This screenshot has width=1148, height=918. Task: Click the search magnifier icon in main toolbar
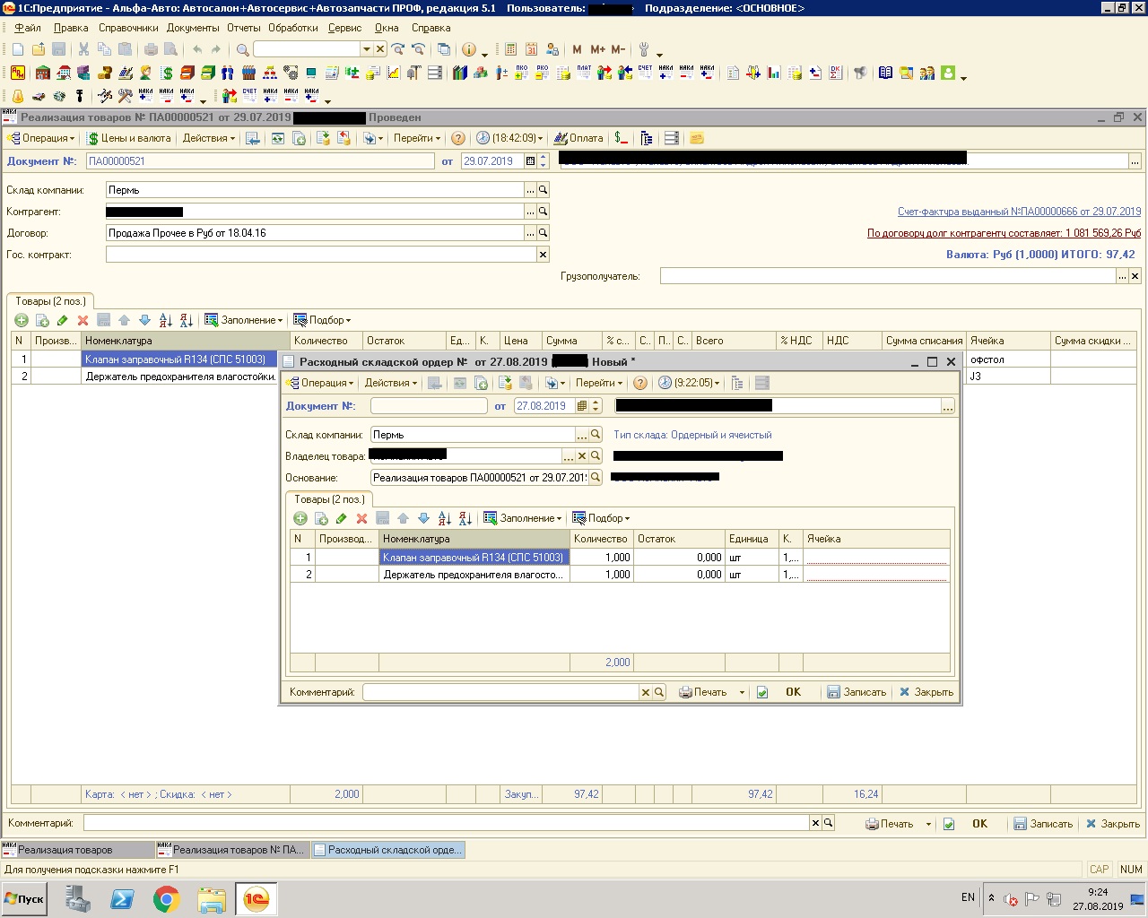point(242,49)
